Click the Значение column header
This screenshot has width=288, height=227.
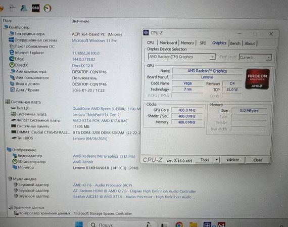click(80, 21)
